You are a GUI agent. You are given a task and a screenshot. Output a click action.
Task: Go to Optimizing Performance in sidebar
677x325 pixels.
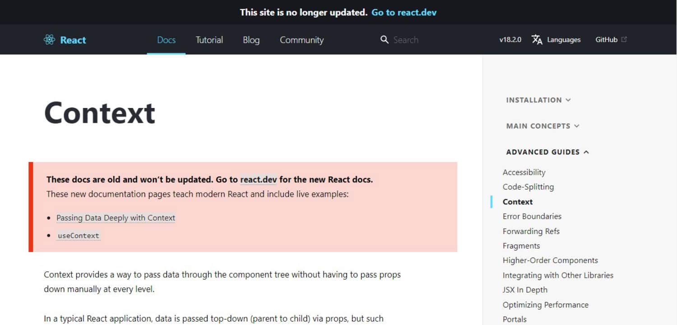click(546, 305)
